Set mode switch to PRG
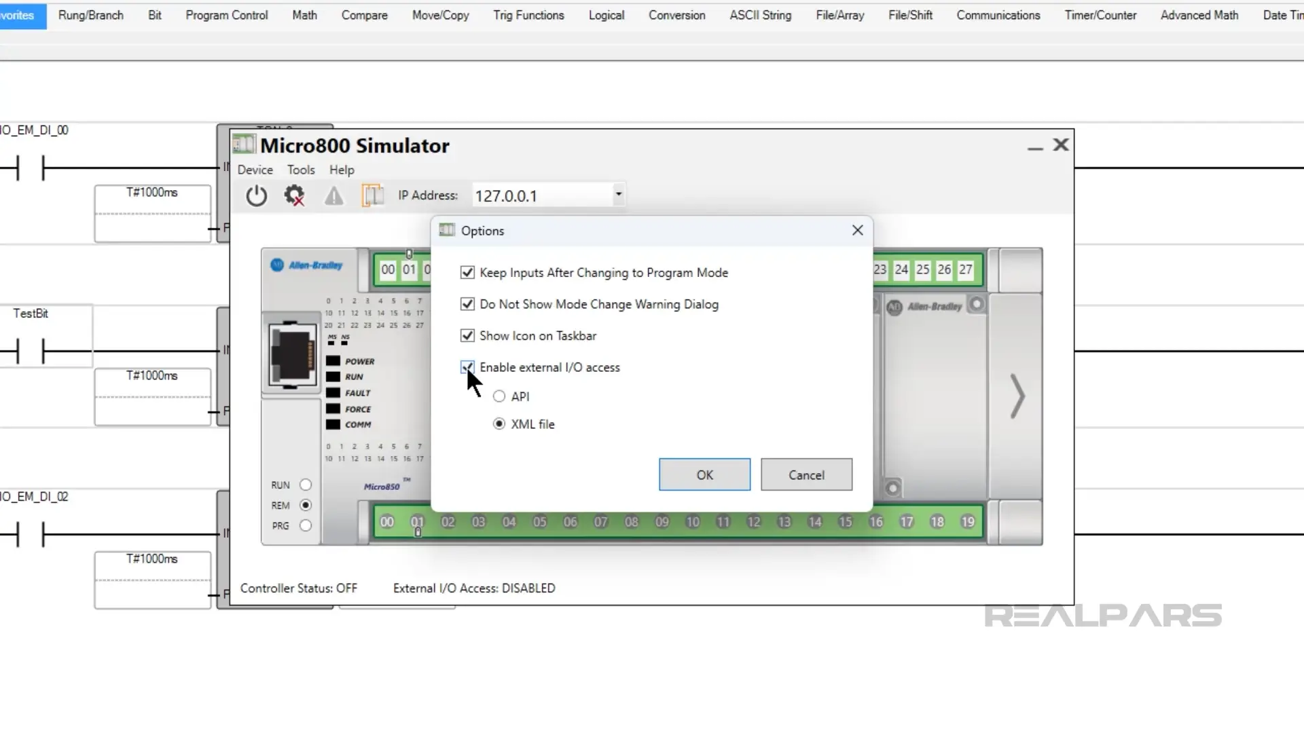Image resolution: width=1304 pixels, height=733 pixels. point(306,525)
